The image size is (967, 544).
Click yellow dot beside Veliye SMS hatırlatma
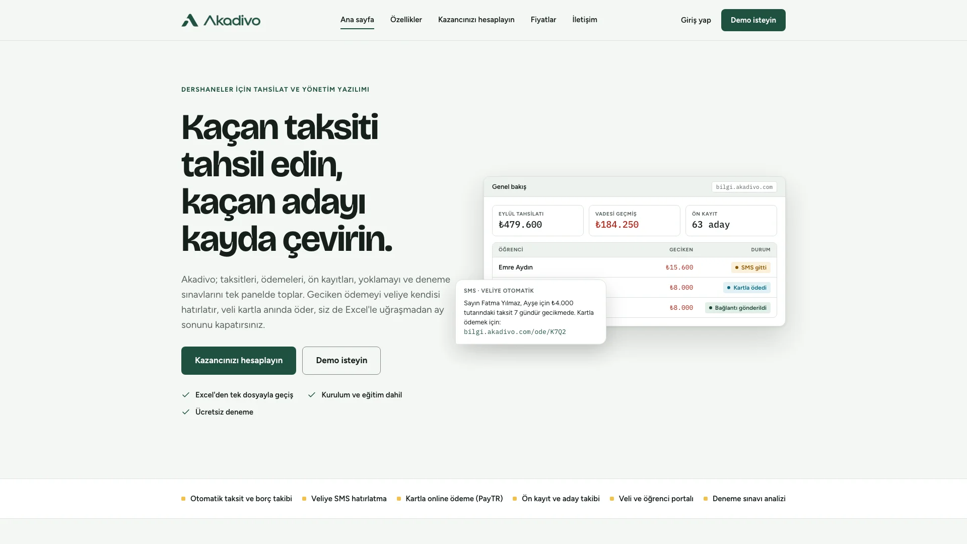point(304,499)
